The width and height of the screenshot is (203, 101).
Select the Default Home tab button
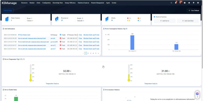pyautogui.click(x=8, y=11)
